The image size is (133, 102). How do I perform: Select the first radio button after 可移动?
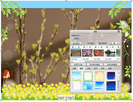click(81, 39)
